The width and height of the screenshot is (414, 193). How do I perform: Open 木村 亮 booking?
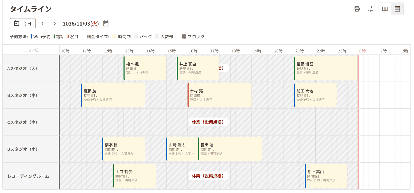[219, 95]
